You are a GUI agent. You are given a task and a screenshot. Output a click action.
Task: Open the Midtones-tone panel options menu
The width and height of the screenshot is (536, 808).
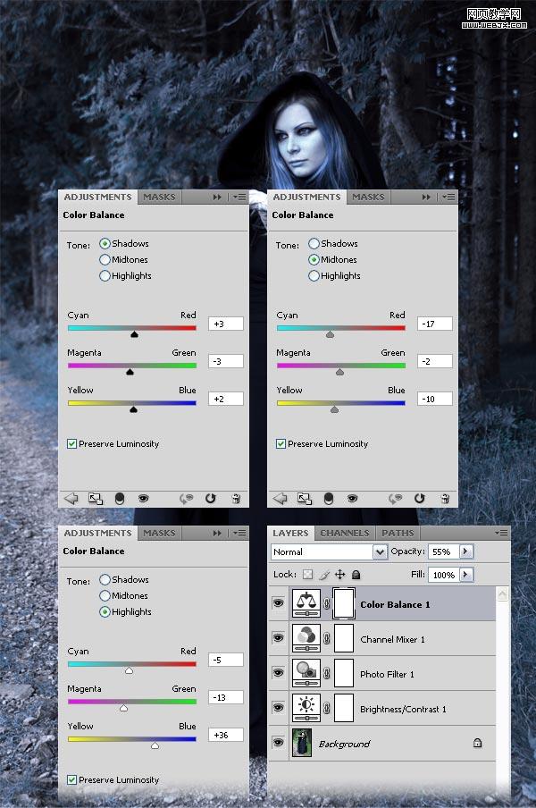(448, 198)
